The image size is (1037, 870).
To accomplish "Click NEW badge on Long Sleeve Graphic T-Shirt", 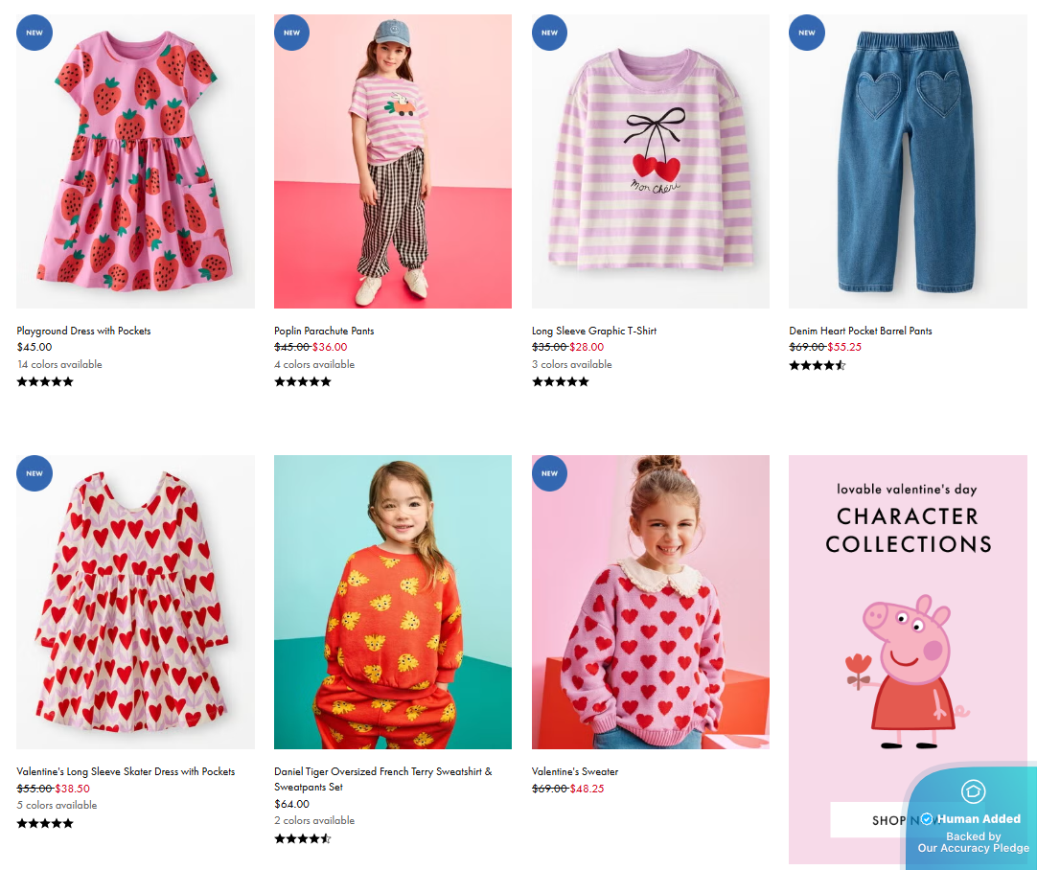I will (x=549, y=32).
